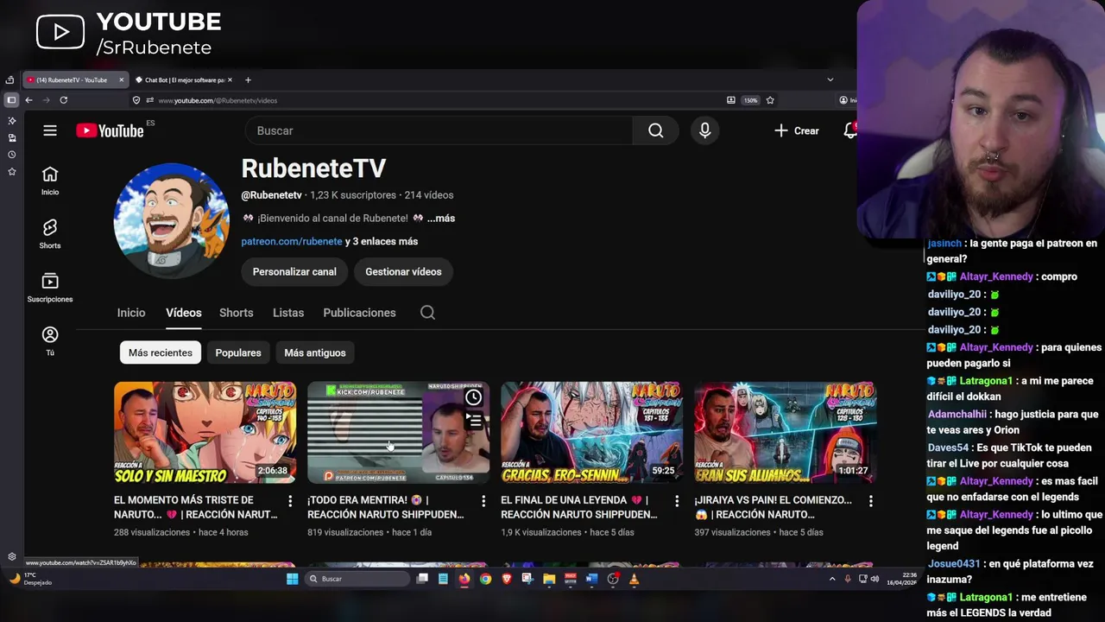The height and width of the screenshot is (622, 1105).
Task: Switch to Shorts channel tab
Action: coord(236,313)
